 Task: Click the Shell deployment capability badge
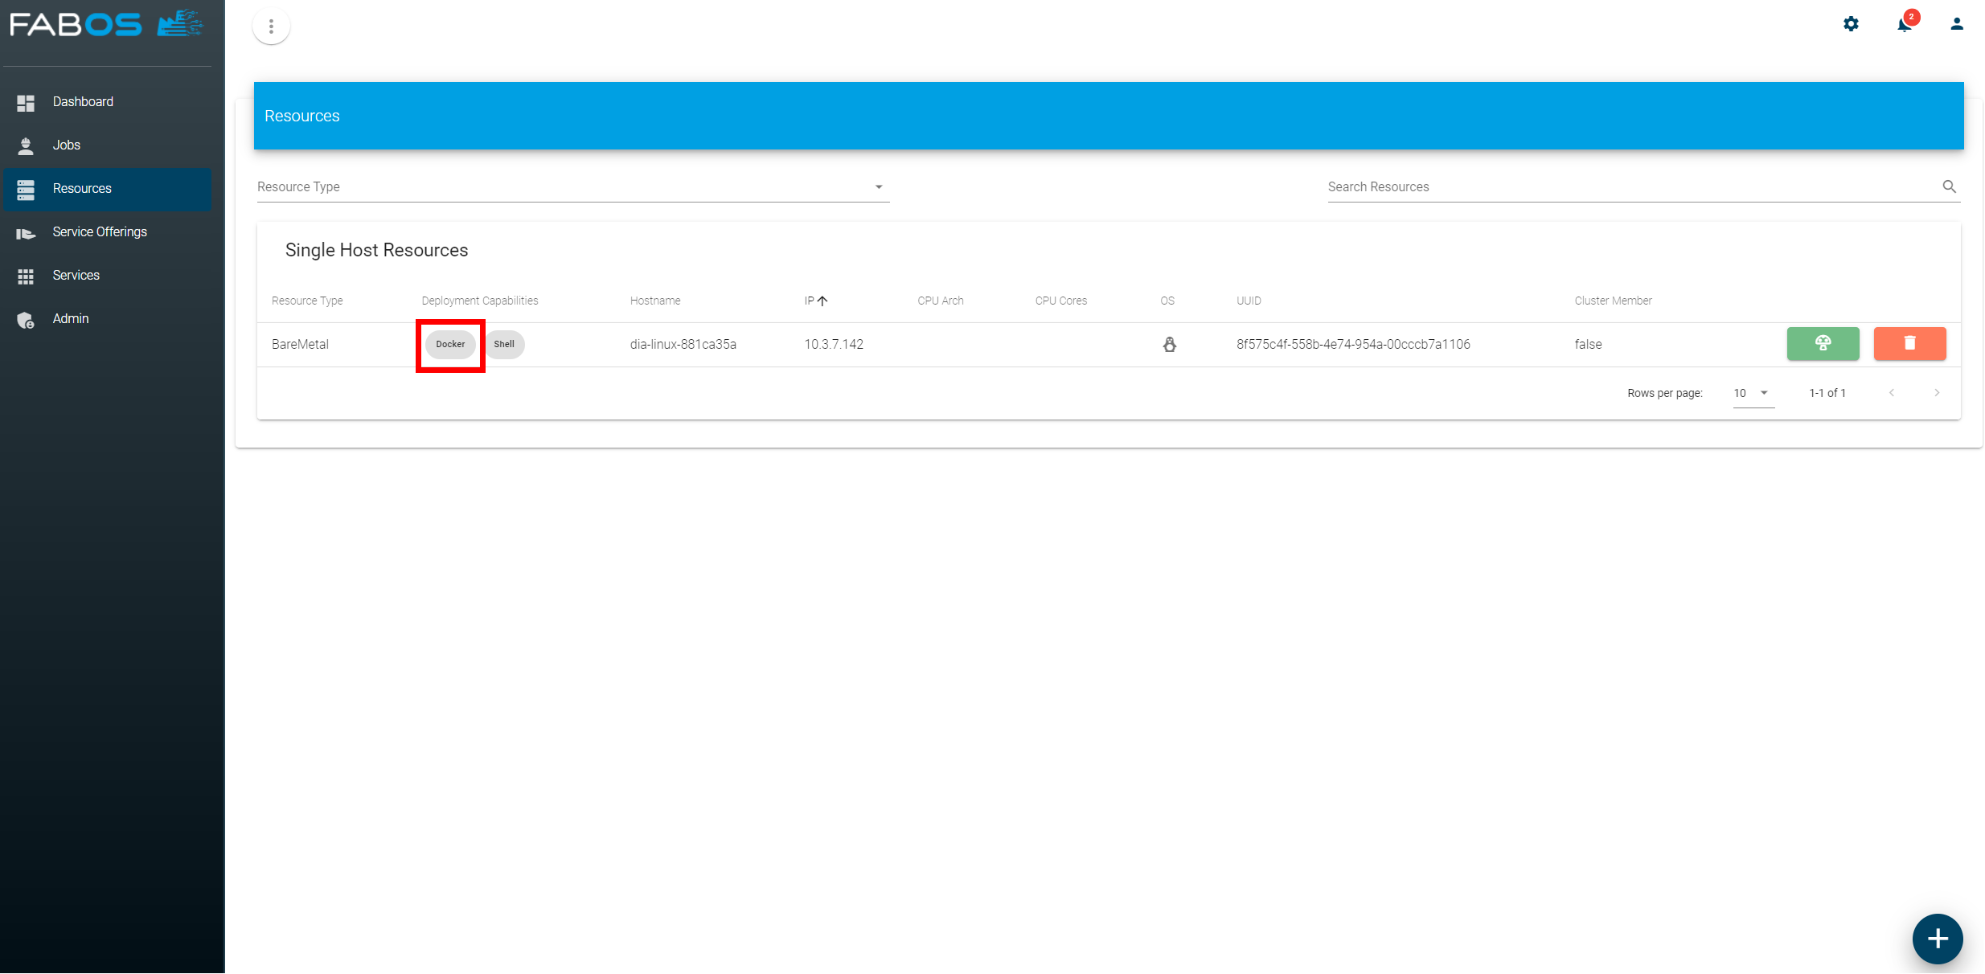coord(504,344)
